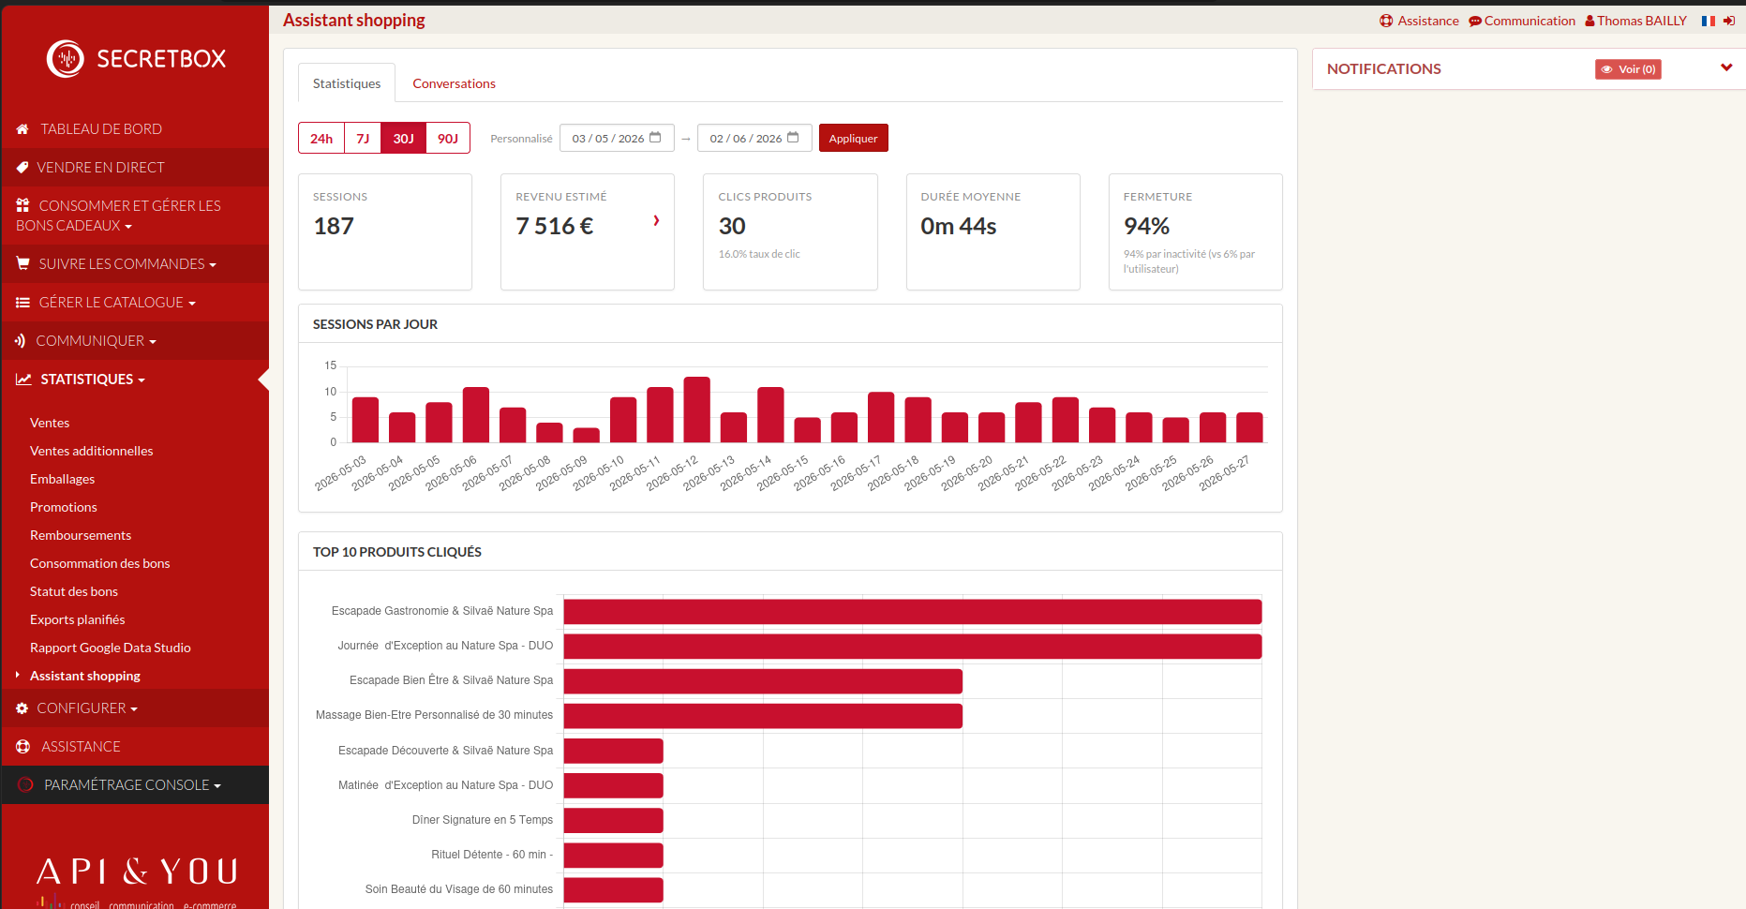Open Exports planifiés link
1746x909 pixels.
77,619
